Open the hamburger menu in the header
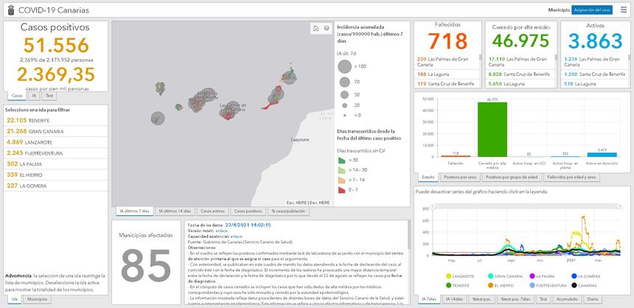The width and height of the screenshot is (634, 308). (624, 10)
